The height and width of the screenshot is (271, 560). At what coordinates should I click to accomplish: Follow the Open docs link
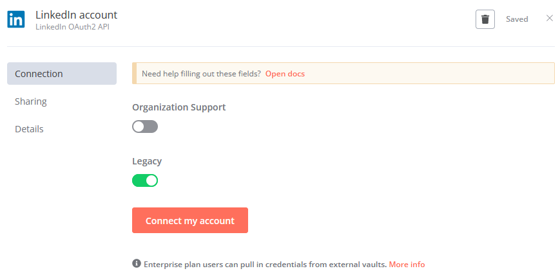click(285, 74)
